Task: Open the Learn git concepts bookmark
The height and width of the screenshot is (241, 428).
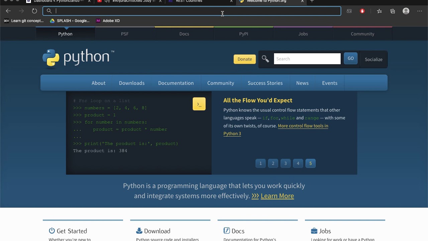Action: (24, 21)
